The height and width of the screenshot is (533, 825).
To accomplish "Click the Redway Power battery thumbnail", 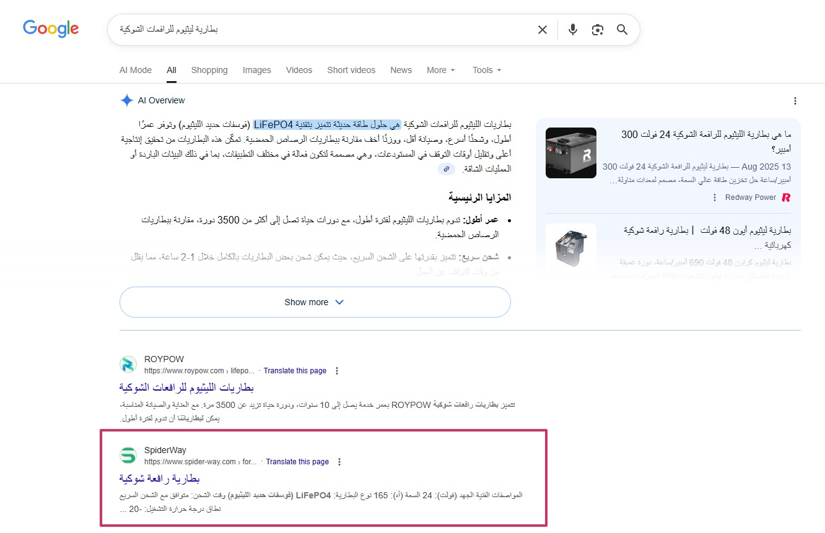I will [570, 153].
